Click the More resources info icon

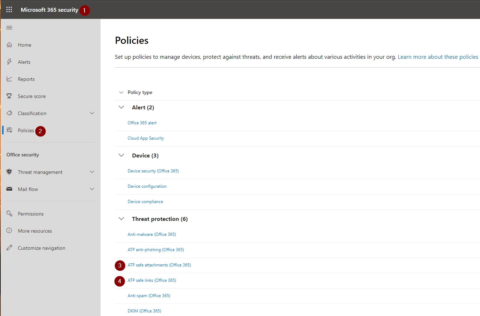(x=10, y=231)
